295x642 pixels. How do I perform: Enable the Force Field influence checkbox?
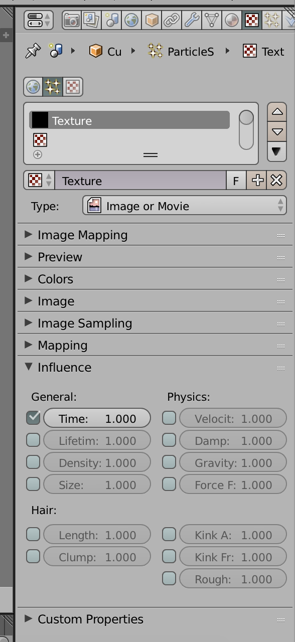[169, 484]
